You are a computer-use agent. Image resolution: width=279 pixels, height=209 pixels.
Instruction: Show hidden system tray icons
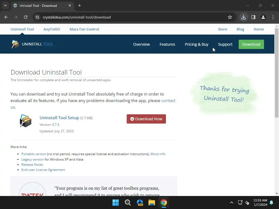pyautogui.click(x=232, y=202)
